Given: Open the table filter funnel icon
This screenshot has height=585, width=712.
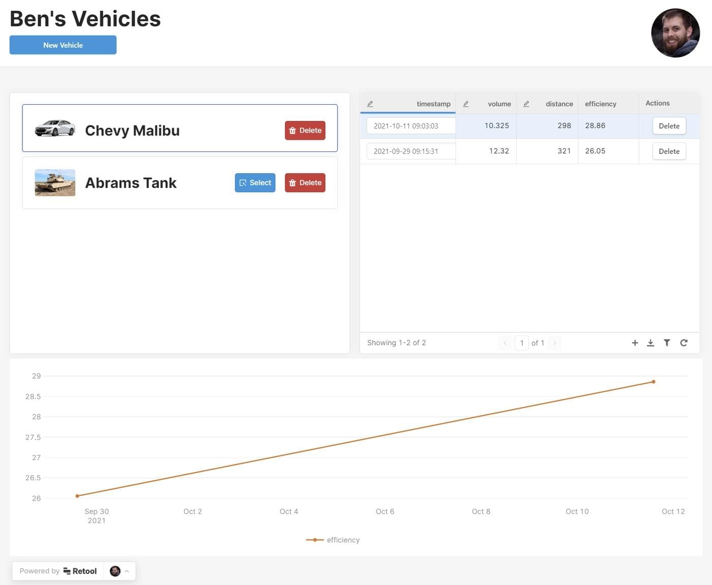Looking at the screenshot, I should pyautogui.click(x=667, y=343).
